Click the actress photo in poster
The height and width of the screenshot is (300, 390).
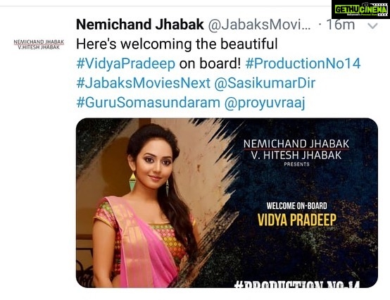[146, 204]
